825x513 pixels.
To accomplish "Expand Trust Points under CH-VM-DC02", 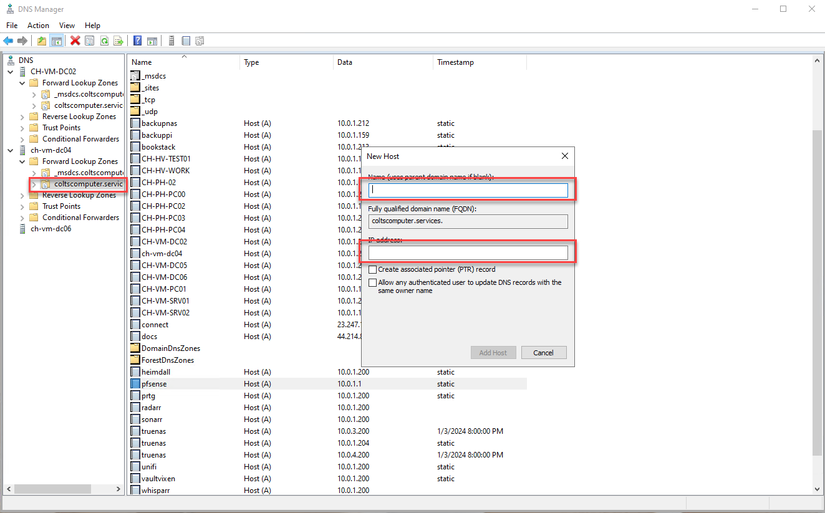I will 22,128.
